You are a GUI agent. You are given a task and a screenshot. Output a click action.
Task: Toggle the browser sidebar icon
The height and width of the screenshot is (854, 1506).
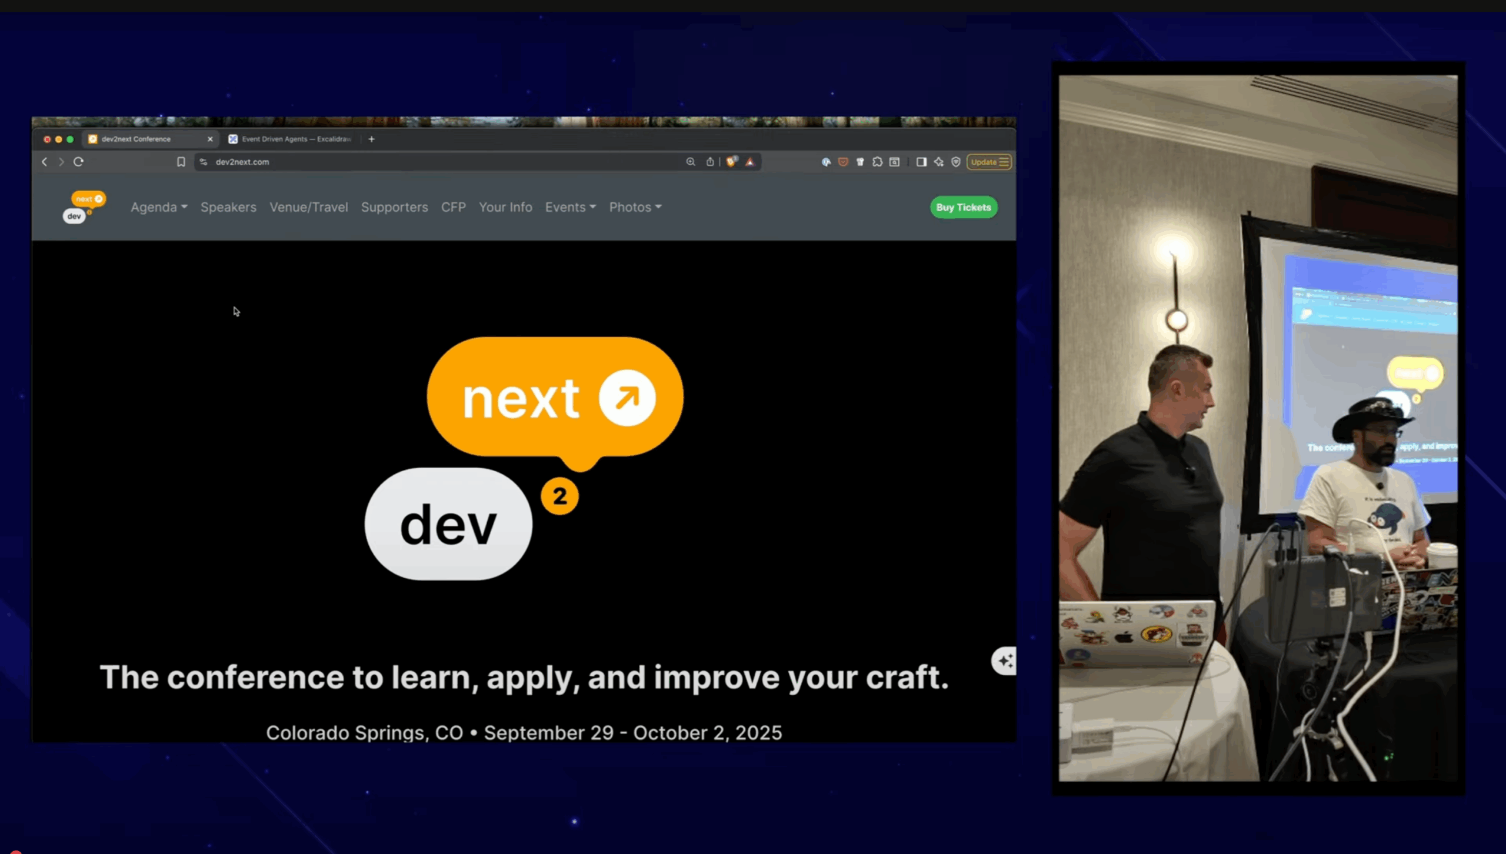[x=921, y=162]
